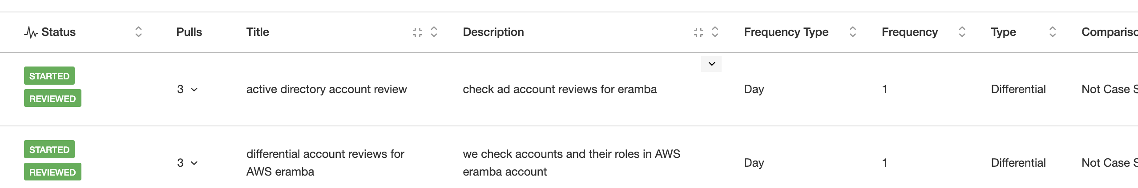Open 'active directory account review' title cell
Screen dimensions: 1138x188
[327, 89]
